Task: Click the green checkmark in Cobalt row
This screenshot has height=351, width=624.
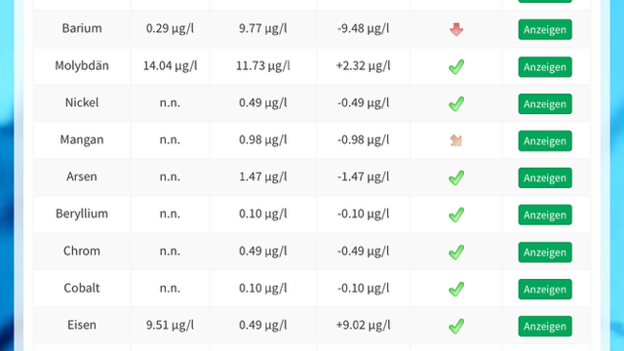Action: [x=456, y=289]
